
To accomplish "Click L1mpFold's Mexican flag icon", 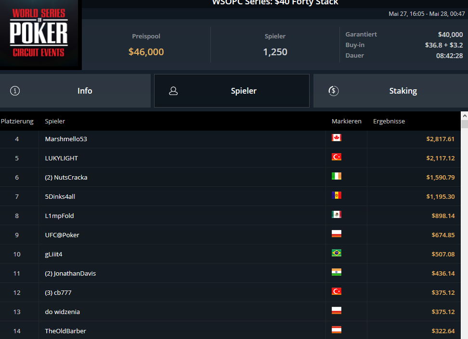I will [337, 214].
